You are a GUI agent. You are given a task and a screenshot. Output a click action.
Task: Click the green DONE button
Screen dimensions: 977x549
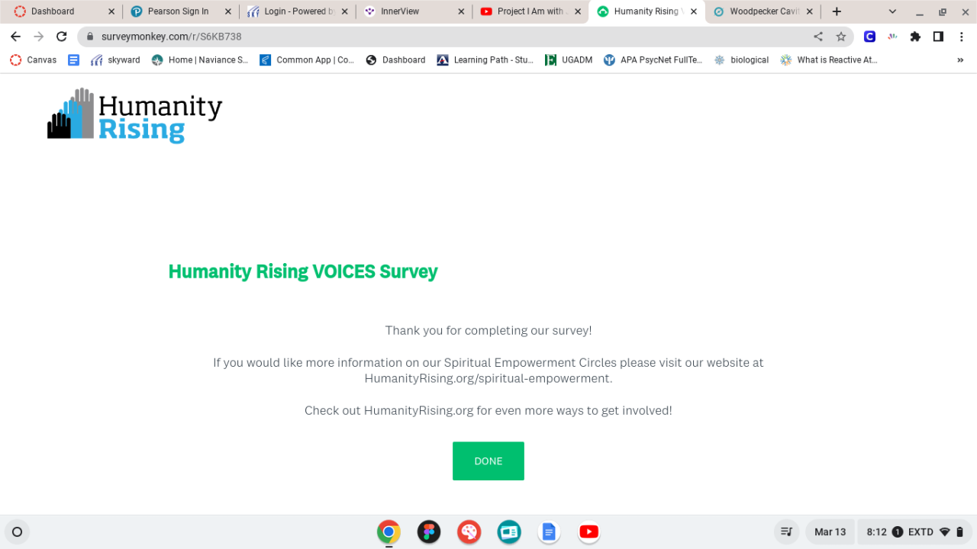point(488,461)
